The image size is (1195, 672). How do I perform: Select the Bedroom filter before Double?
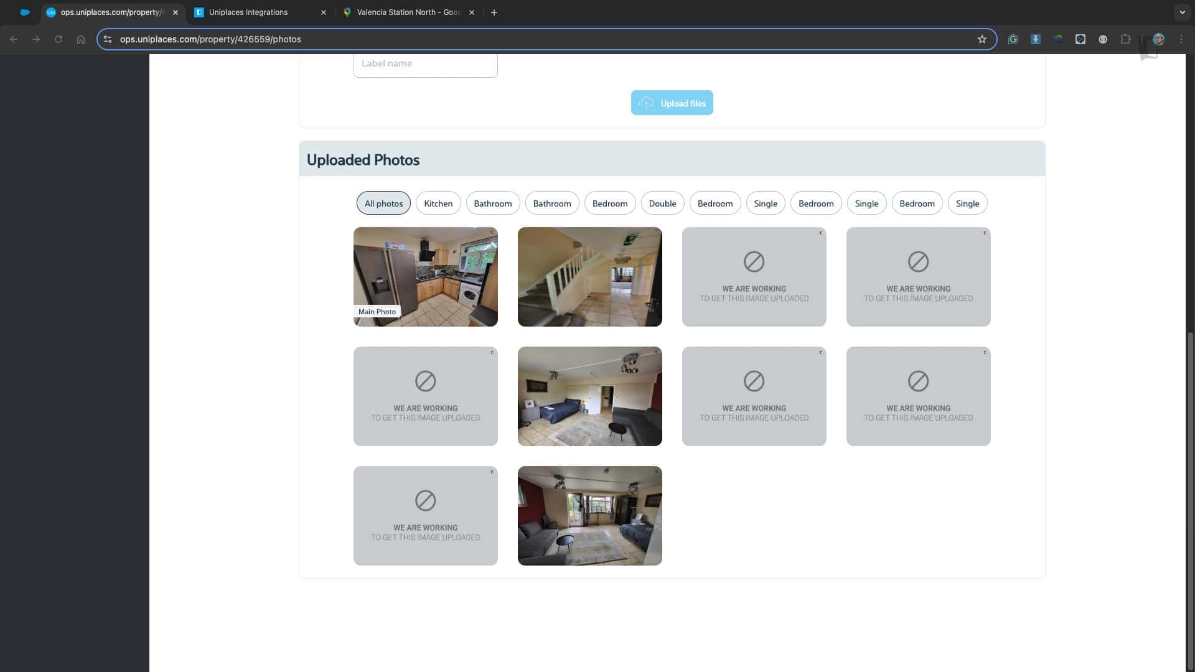pyautogui.click(x=610, y=203)
